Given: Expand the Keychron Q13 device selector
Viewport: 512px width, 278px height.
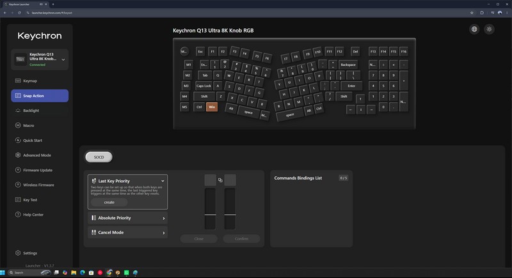Looking at the screenshot, I should [x=40, y=59].
